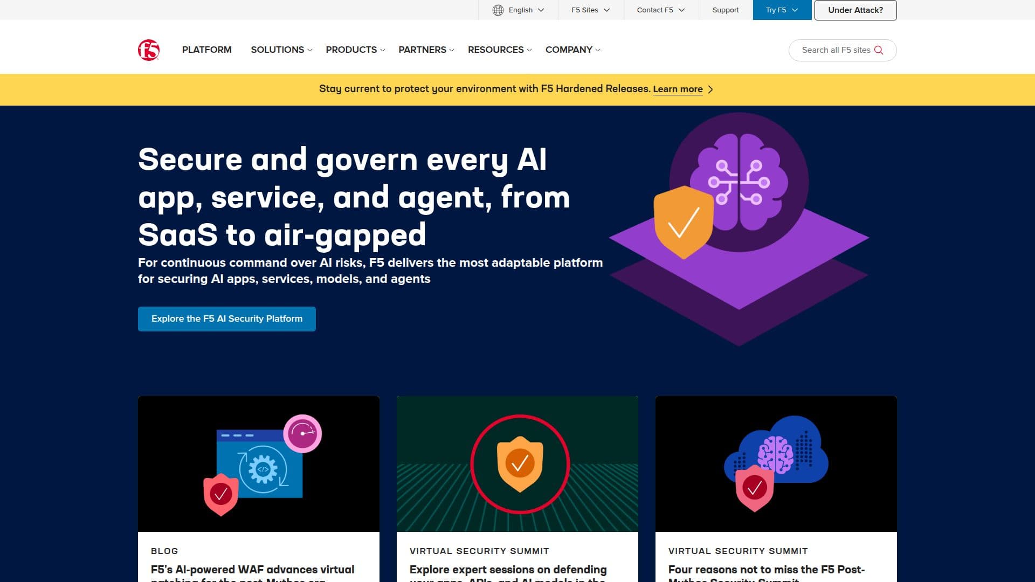Screen dimensions: 1035x582
Task: Expand the Resources menu
Action: [500, 50]
